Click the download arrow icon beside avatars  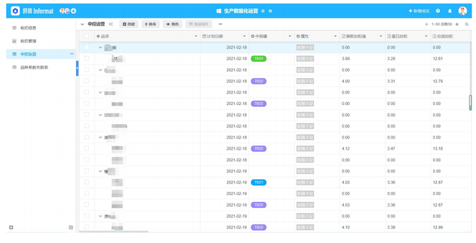[x=73, y=11]
